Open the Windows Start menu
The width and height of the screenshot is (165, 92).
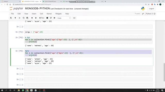(x=2, y=90)
